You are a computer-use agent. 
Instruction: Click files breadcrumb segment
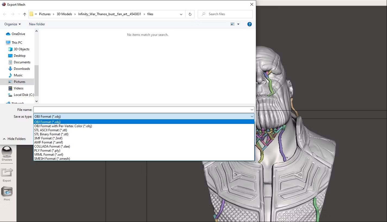point(150,14)
